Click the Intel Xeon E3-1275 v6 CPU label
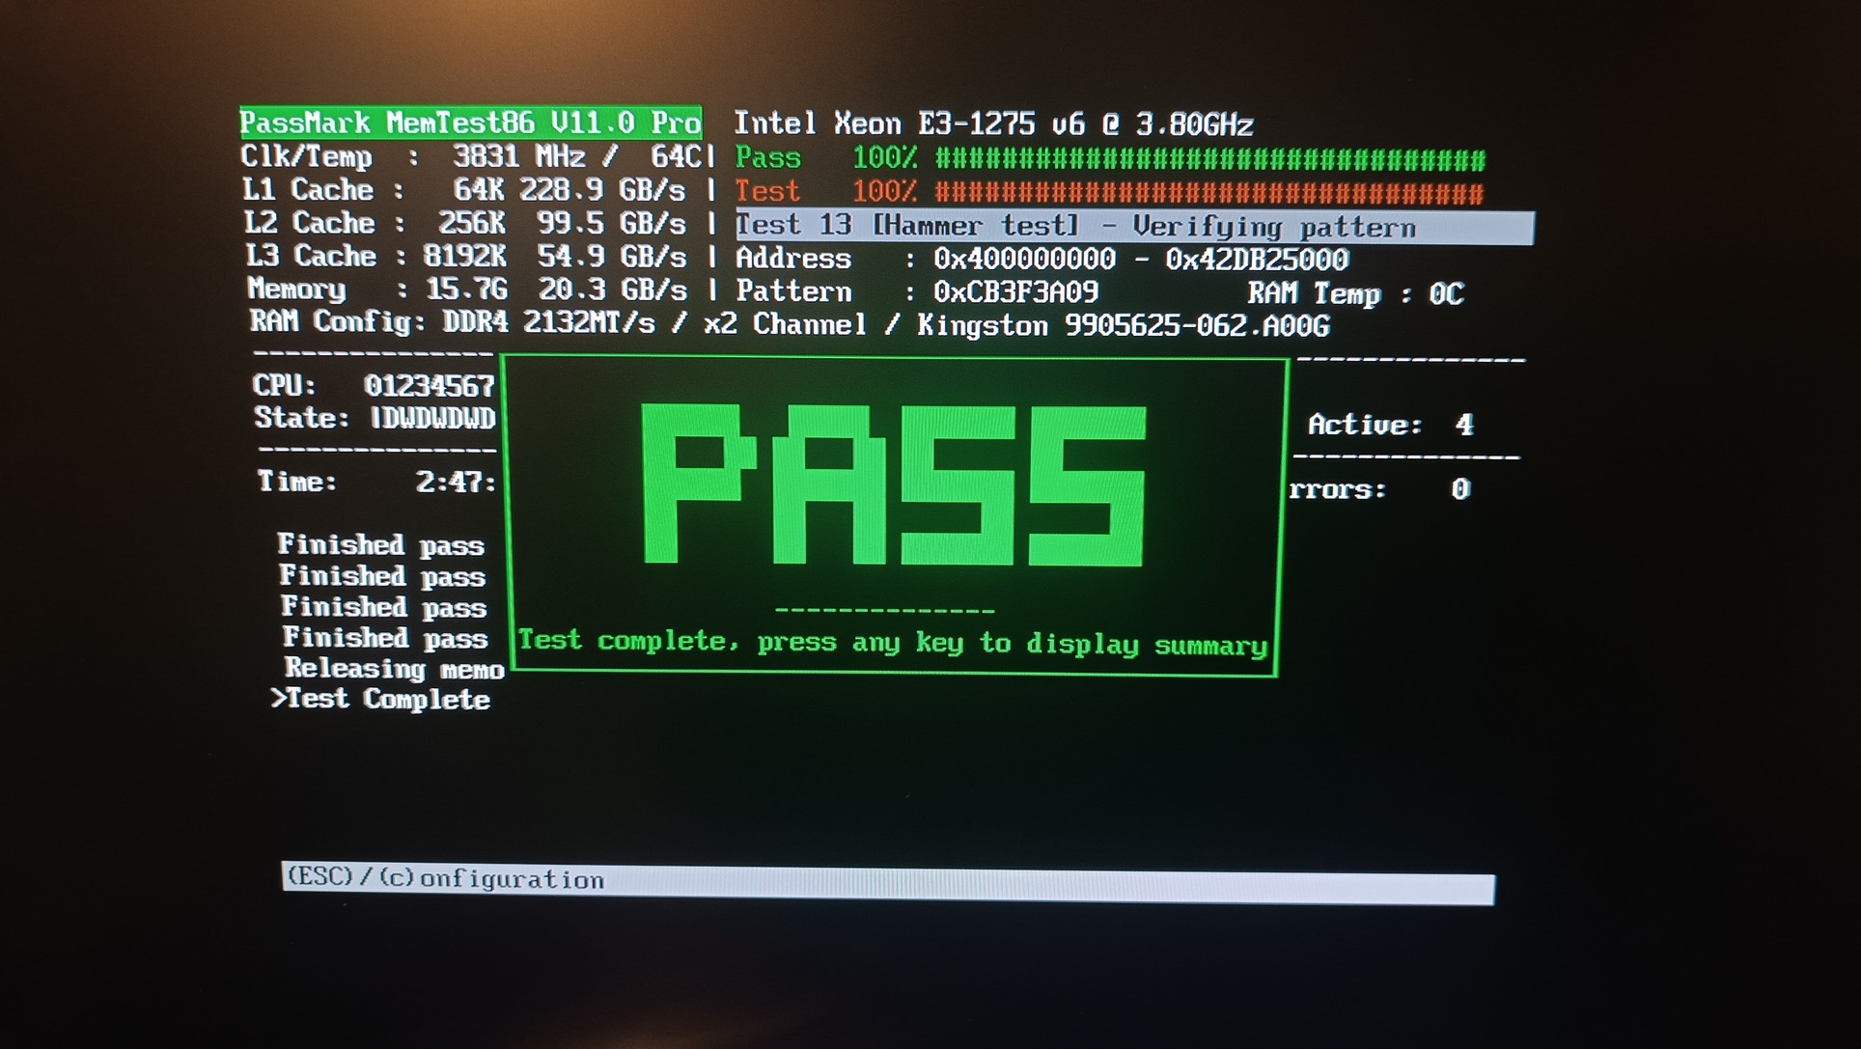Image resolution: width=1861 pixels, height=1049 pixels. 992,124
